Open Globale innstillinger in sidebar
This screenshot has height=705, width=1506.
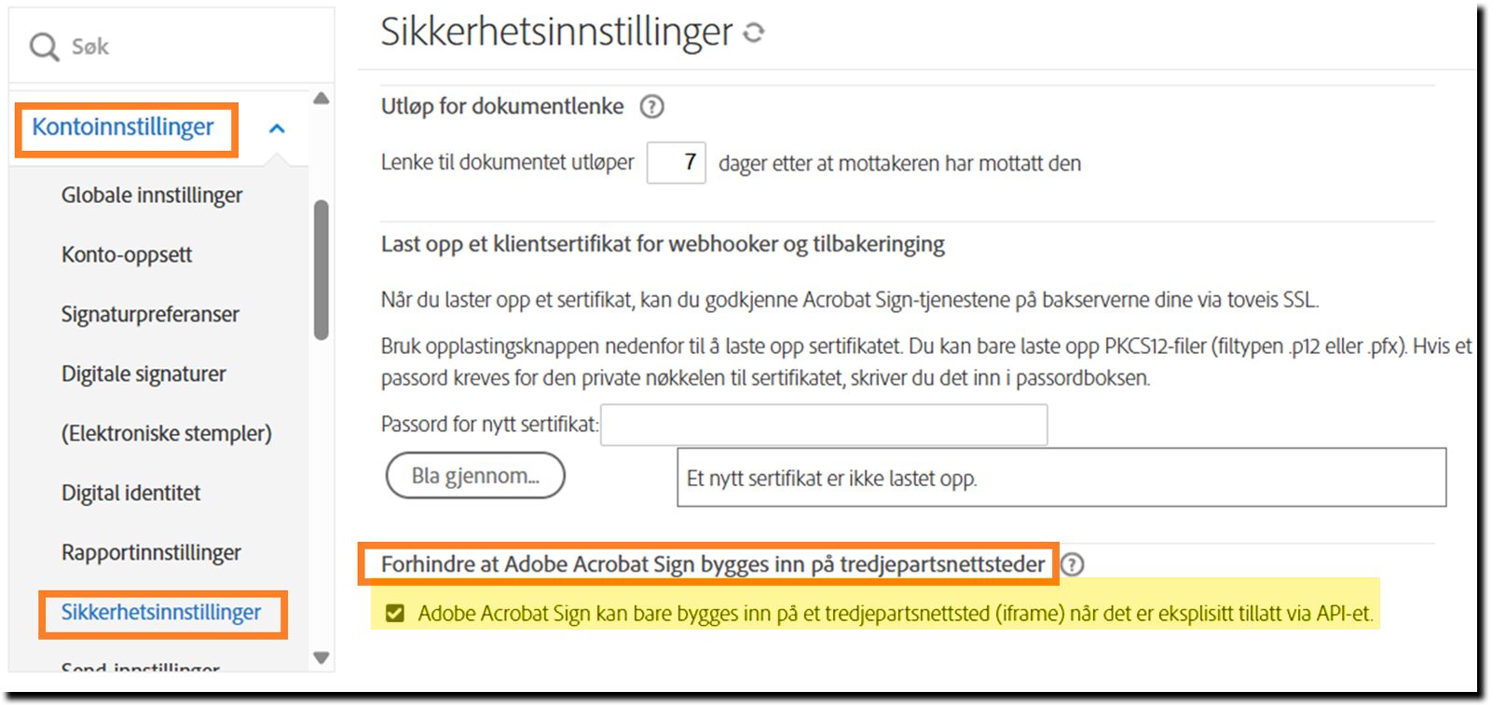coord(151,196)
